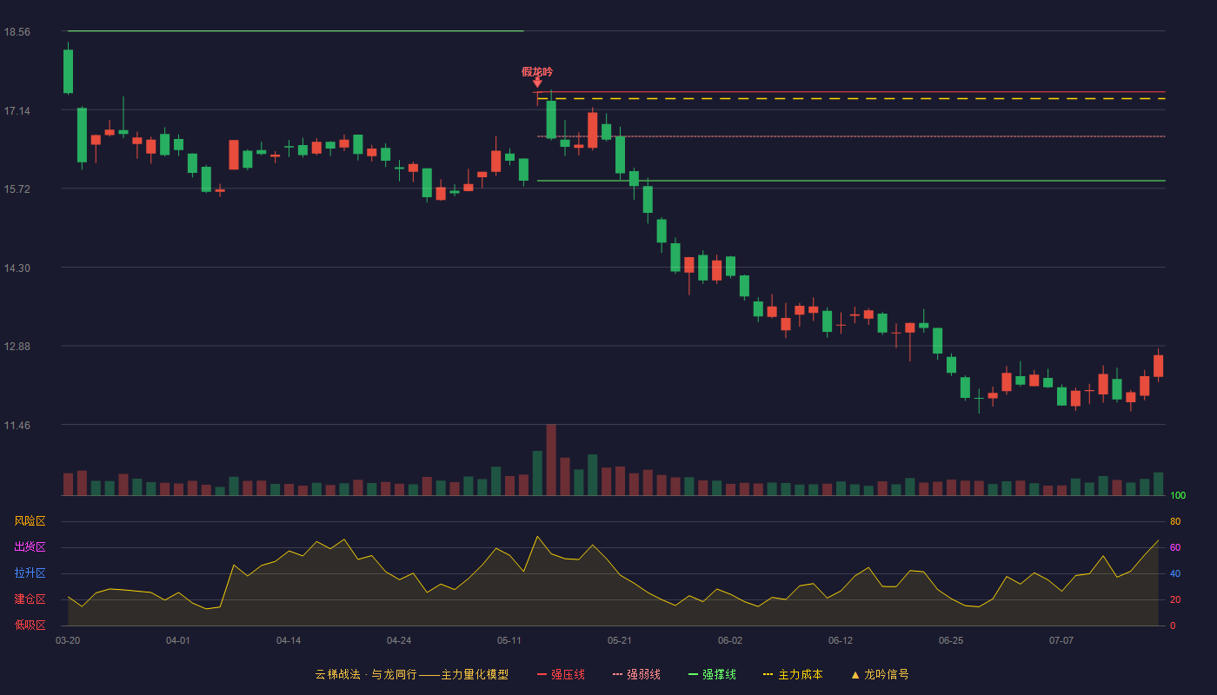The image size is (1217, 695).
Task: Toggle the 主力成本 legend entry
Action: 792,674
